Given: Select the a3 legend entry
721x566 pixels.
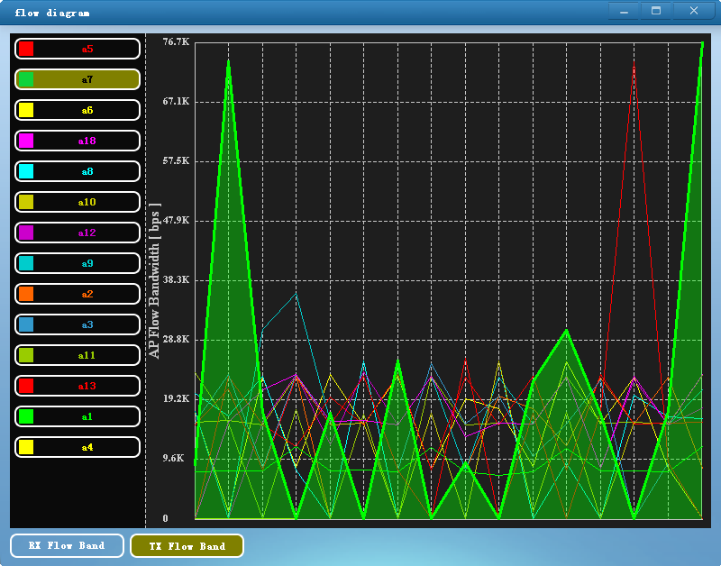Looking at the screenshot, I should (x=78, y=324).
